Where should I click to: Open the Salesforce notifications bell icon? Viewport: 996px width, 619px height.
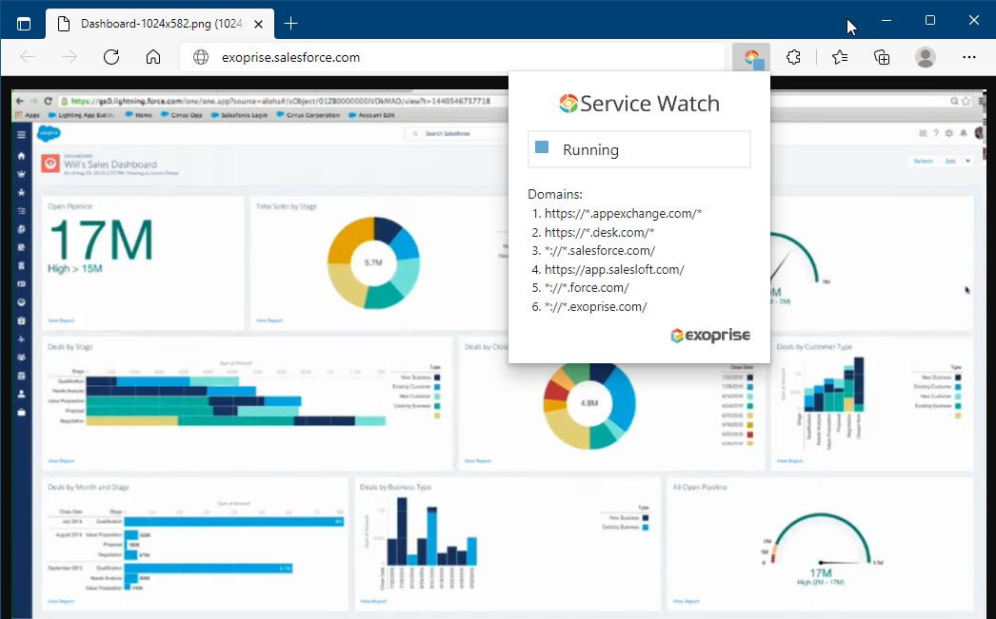[x=963, y=133]
